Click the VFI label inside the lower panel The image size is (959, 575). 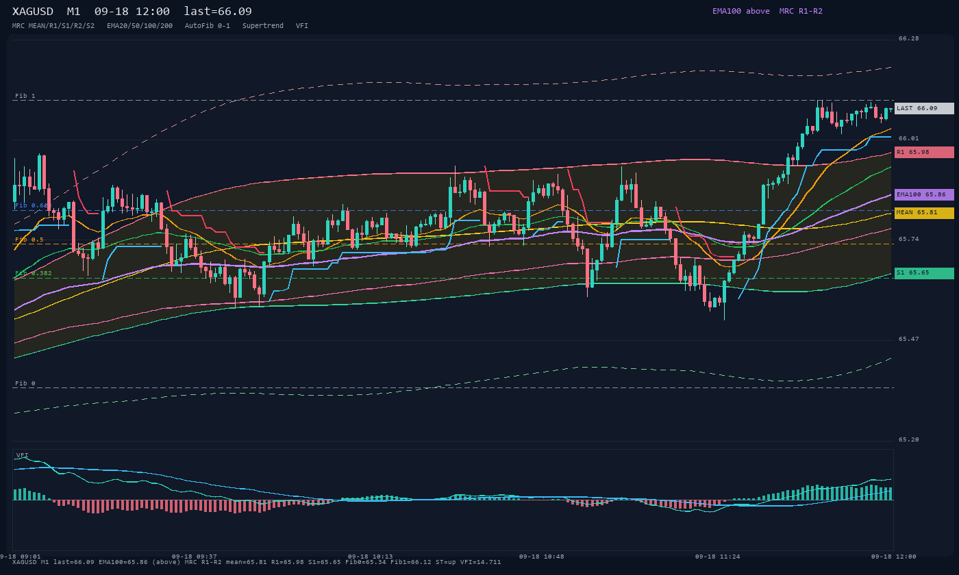pos(23,455)
